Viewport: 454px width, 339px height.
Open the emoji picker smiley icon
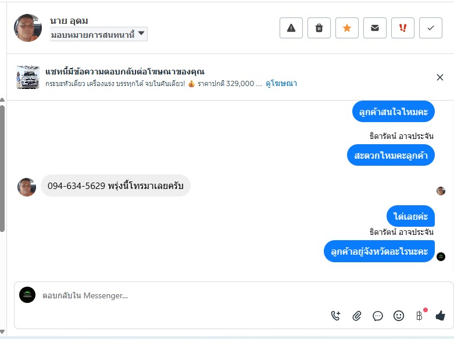(399, 316)
